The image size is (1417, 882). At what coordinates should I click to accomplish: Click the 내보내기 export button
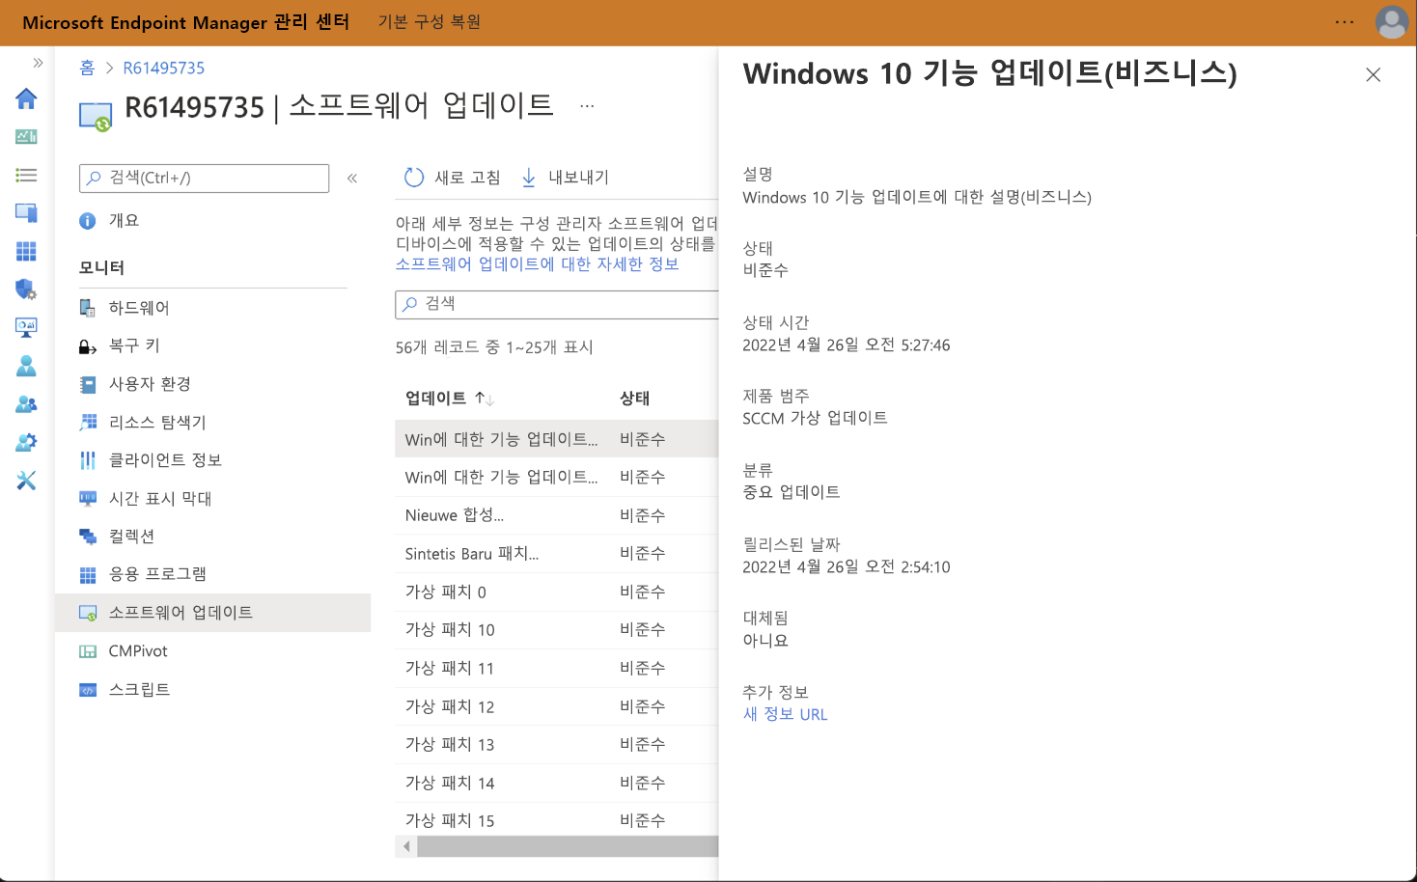tap(565, 178)
